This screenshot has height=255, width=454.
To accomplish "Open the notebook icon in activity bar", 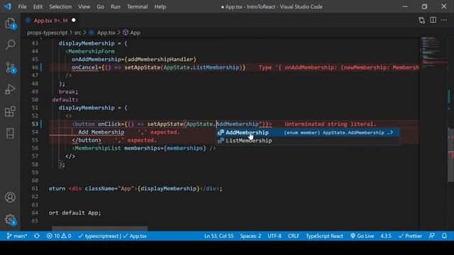I will [x=10, y=133].
